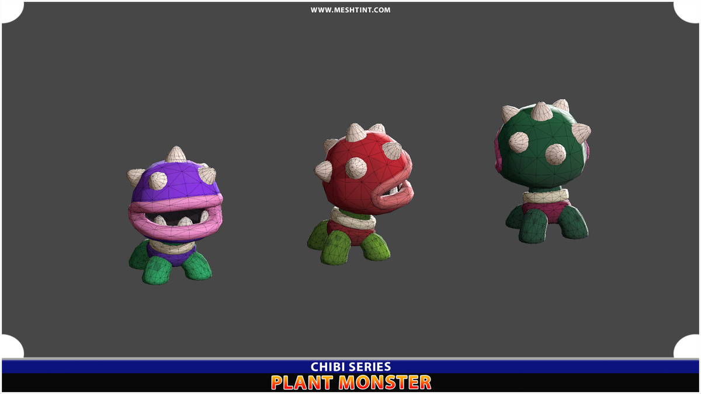The image size is (701, 394).
Task: Open WWW.MESHTINT.COM website link
Action: [x=350, y=9]
